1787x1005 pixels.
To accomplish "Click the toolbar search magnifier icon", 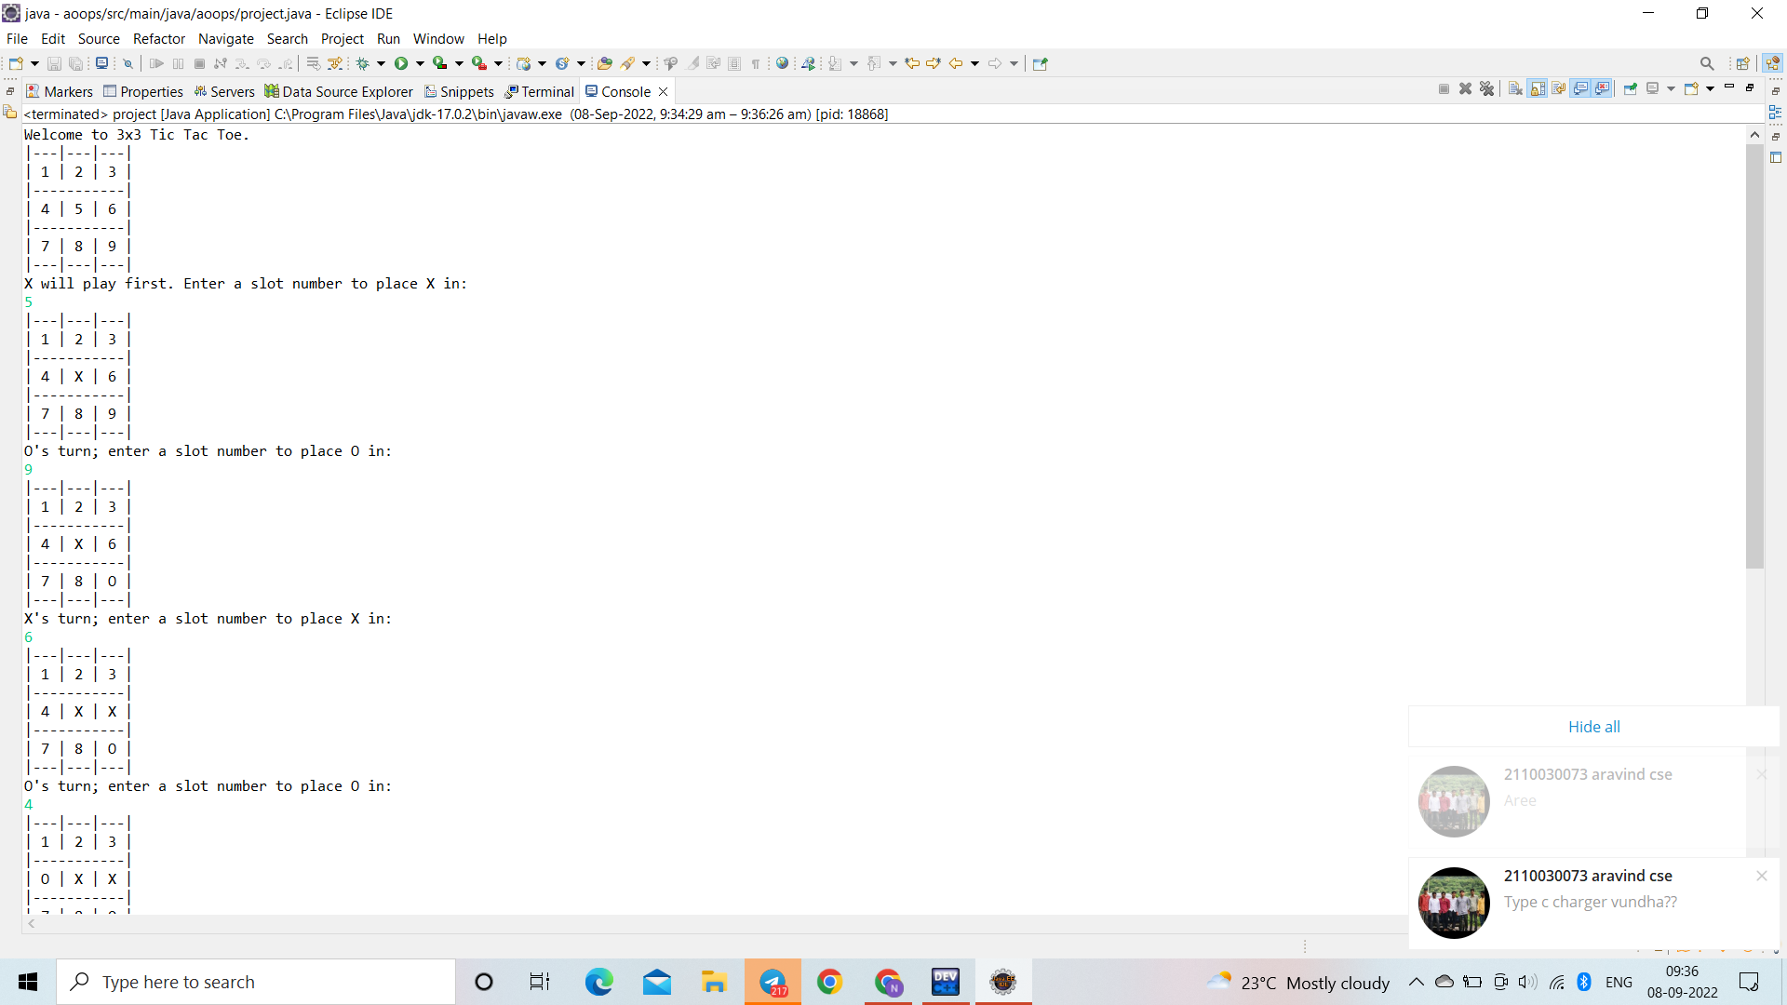I will (x=1706, y=63).
